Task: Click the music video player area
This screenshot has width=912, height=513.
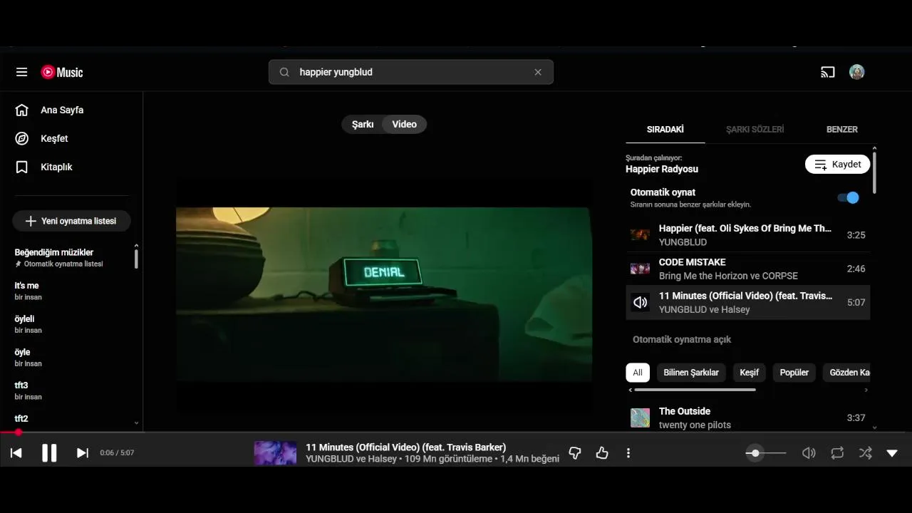Action: click(384, 294)
